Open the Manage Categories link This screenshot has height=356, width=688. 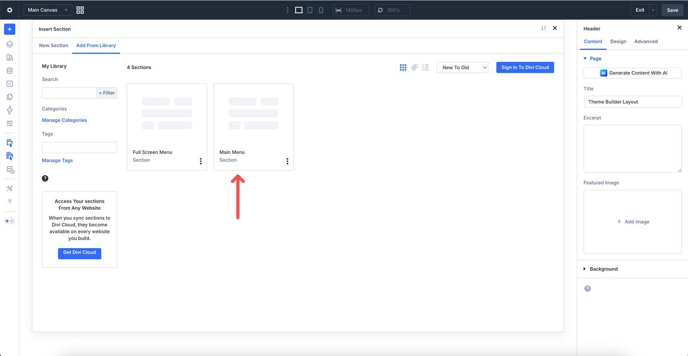(64, 120)
